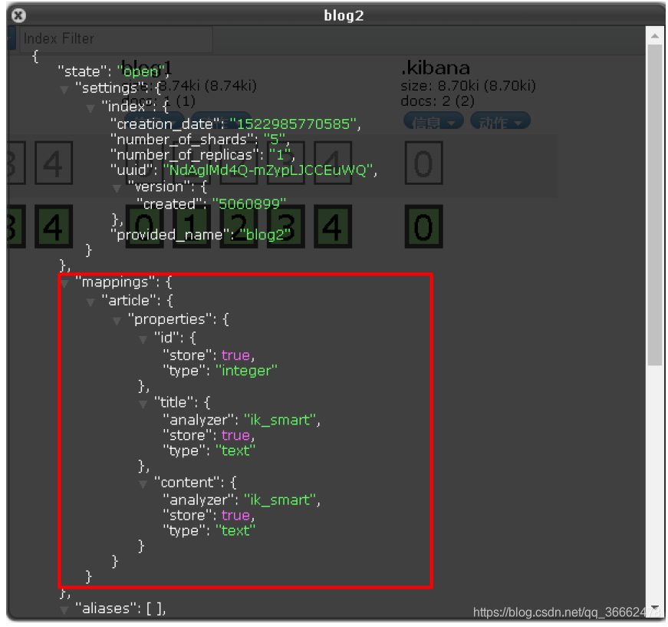The height and width of the screenshot is (627, 668).
Task: Open the 动作 dropdown for .kibana
Action: [500, 120]
